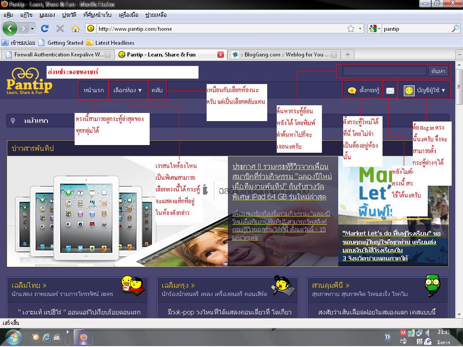Open the เฉลิมกรุง » room link
Viewport: 463px width, 347px height.
(x=178, y=286)
